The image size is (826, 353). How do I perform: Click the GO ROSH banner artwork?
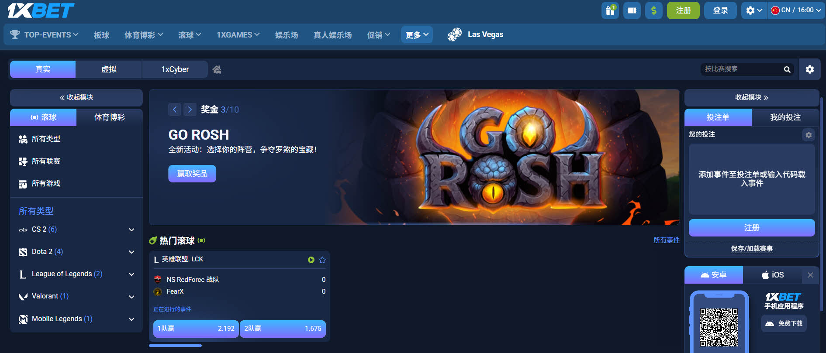[x=511, y=157]
